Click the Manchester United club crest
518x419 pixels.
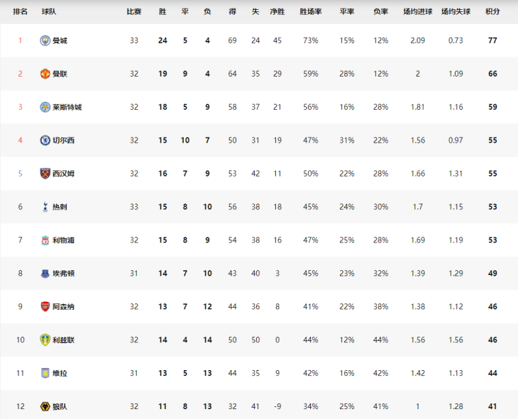(45, 74)
